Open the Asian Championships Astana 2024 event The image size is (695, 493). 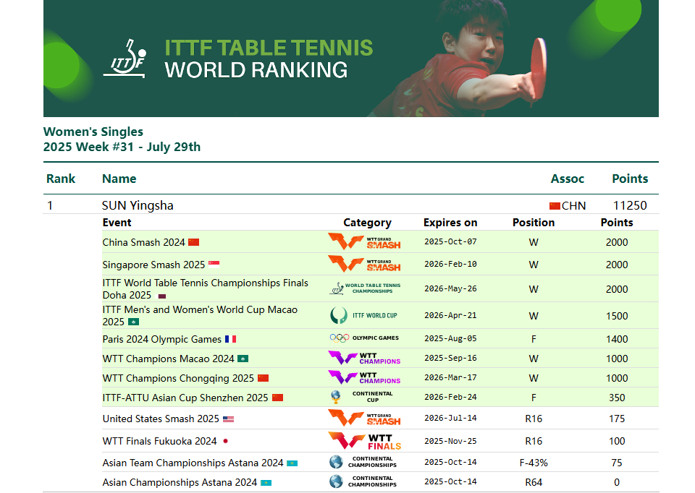coord(180,482)
